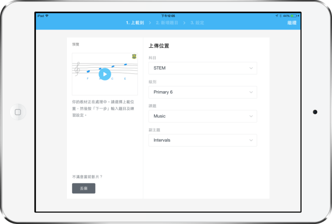Click the school badge logo in preview

coord(134,57)
